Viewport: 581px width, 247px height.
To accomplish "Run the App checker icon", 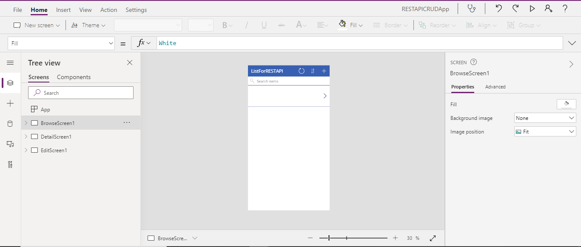I will [x=472, y=8].
